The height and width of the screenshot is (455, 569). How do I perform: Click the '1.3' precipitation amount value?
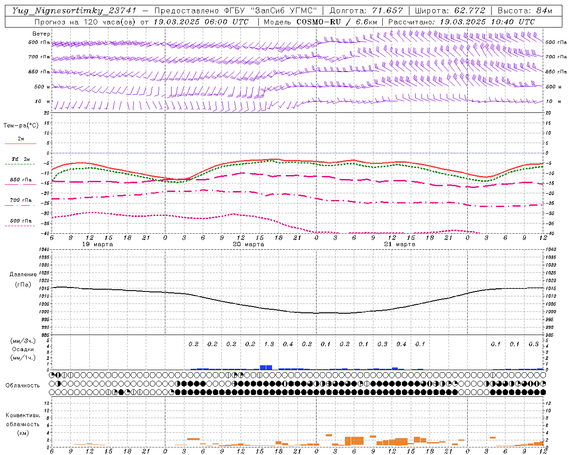269,344
